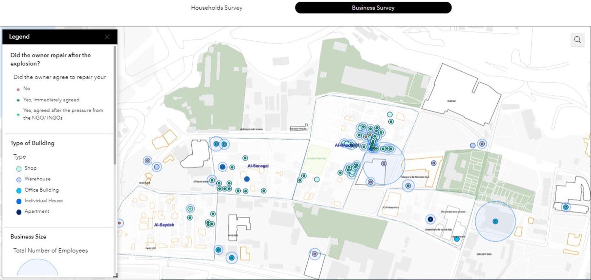Click the Al-Khodor(1) map label

pos(347,145)
